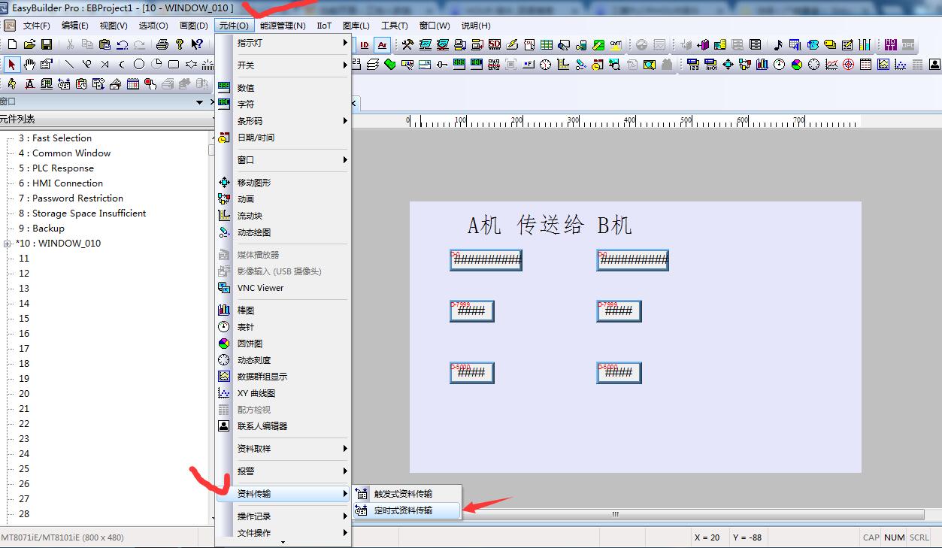Screen dimensions: 942x548
Task: Select 触发式资料传输 menu entry
Action: coord(404,494)
